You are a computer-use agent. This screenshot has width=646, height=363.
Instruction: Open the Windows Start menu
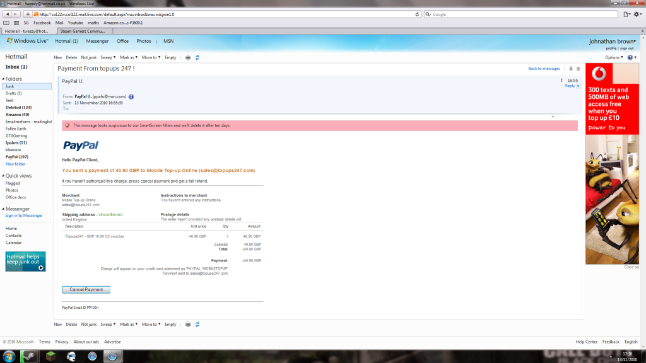(9, 356)
